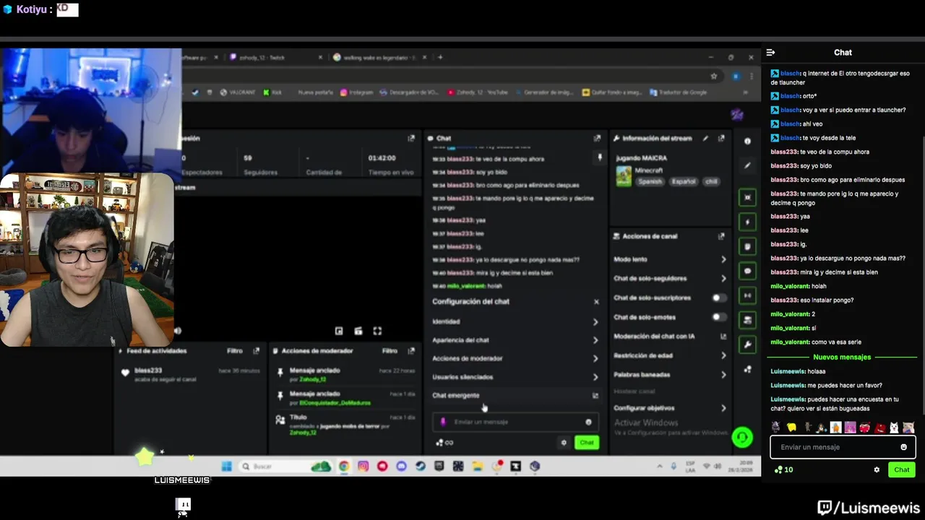Close the Configuración del chat menu
Screen dimensions: 925x520
[x=596, y=302]
